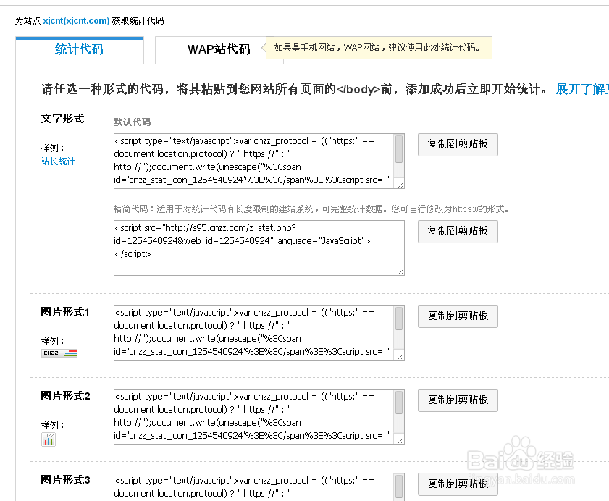The width and height of the screenshot is (609, 501).
Task: Open the xjcnt(xjcnt.com) site link
Action: [x=76, y=20]
